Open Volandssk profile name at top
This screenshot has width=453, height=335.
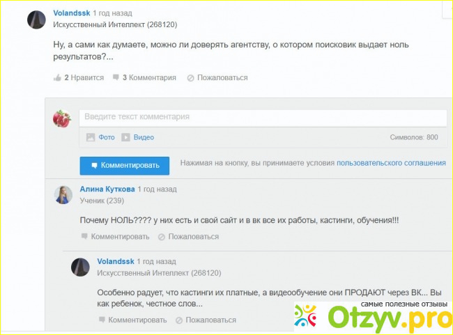(72, 13)
